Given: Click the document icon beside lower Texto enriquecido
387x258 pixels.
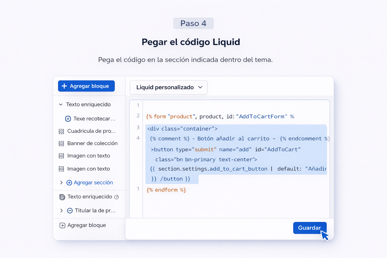Looking at the screenshot, I should tap(62, 197).
